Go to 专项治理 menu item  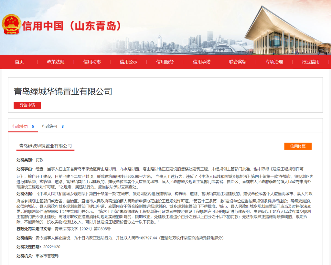click(274, 62)
